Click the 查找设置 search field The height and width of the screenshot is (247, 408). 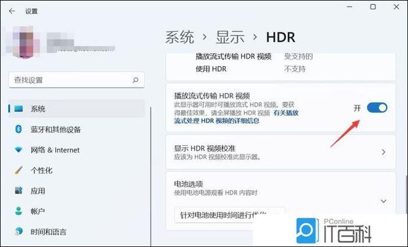tap(77, 80)
